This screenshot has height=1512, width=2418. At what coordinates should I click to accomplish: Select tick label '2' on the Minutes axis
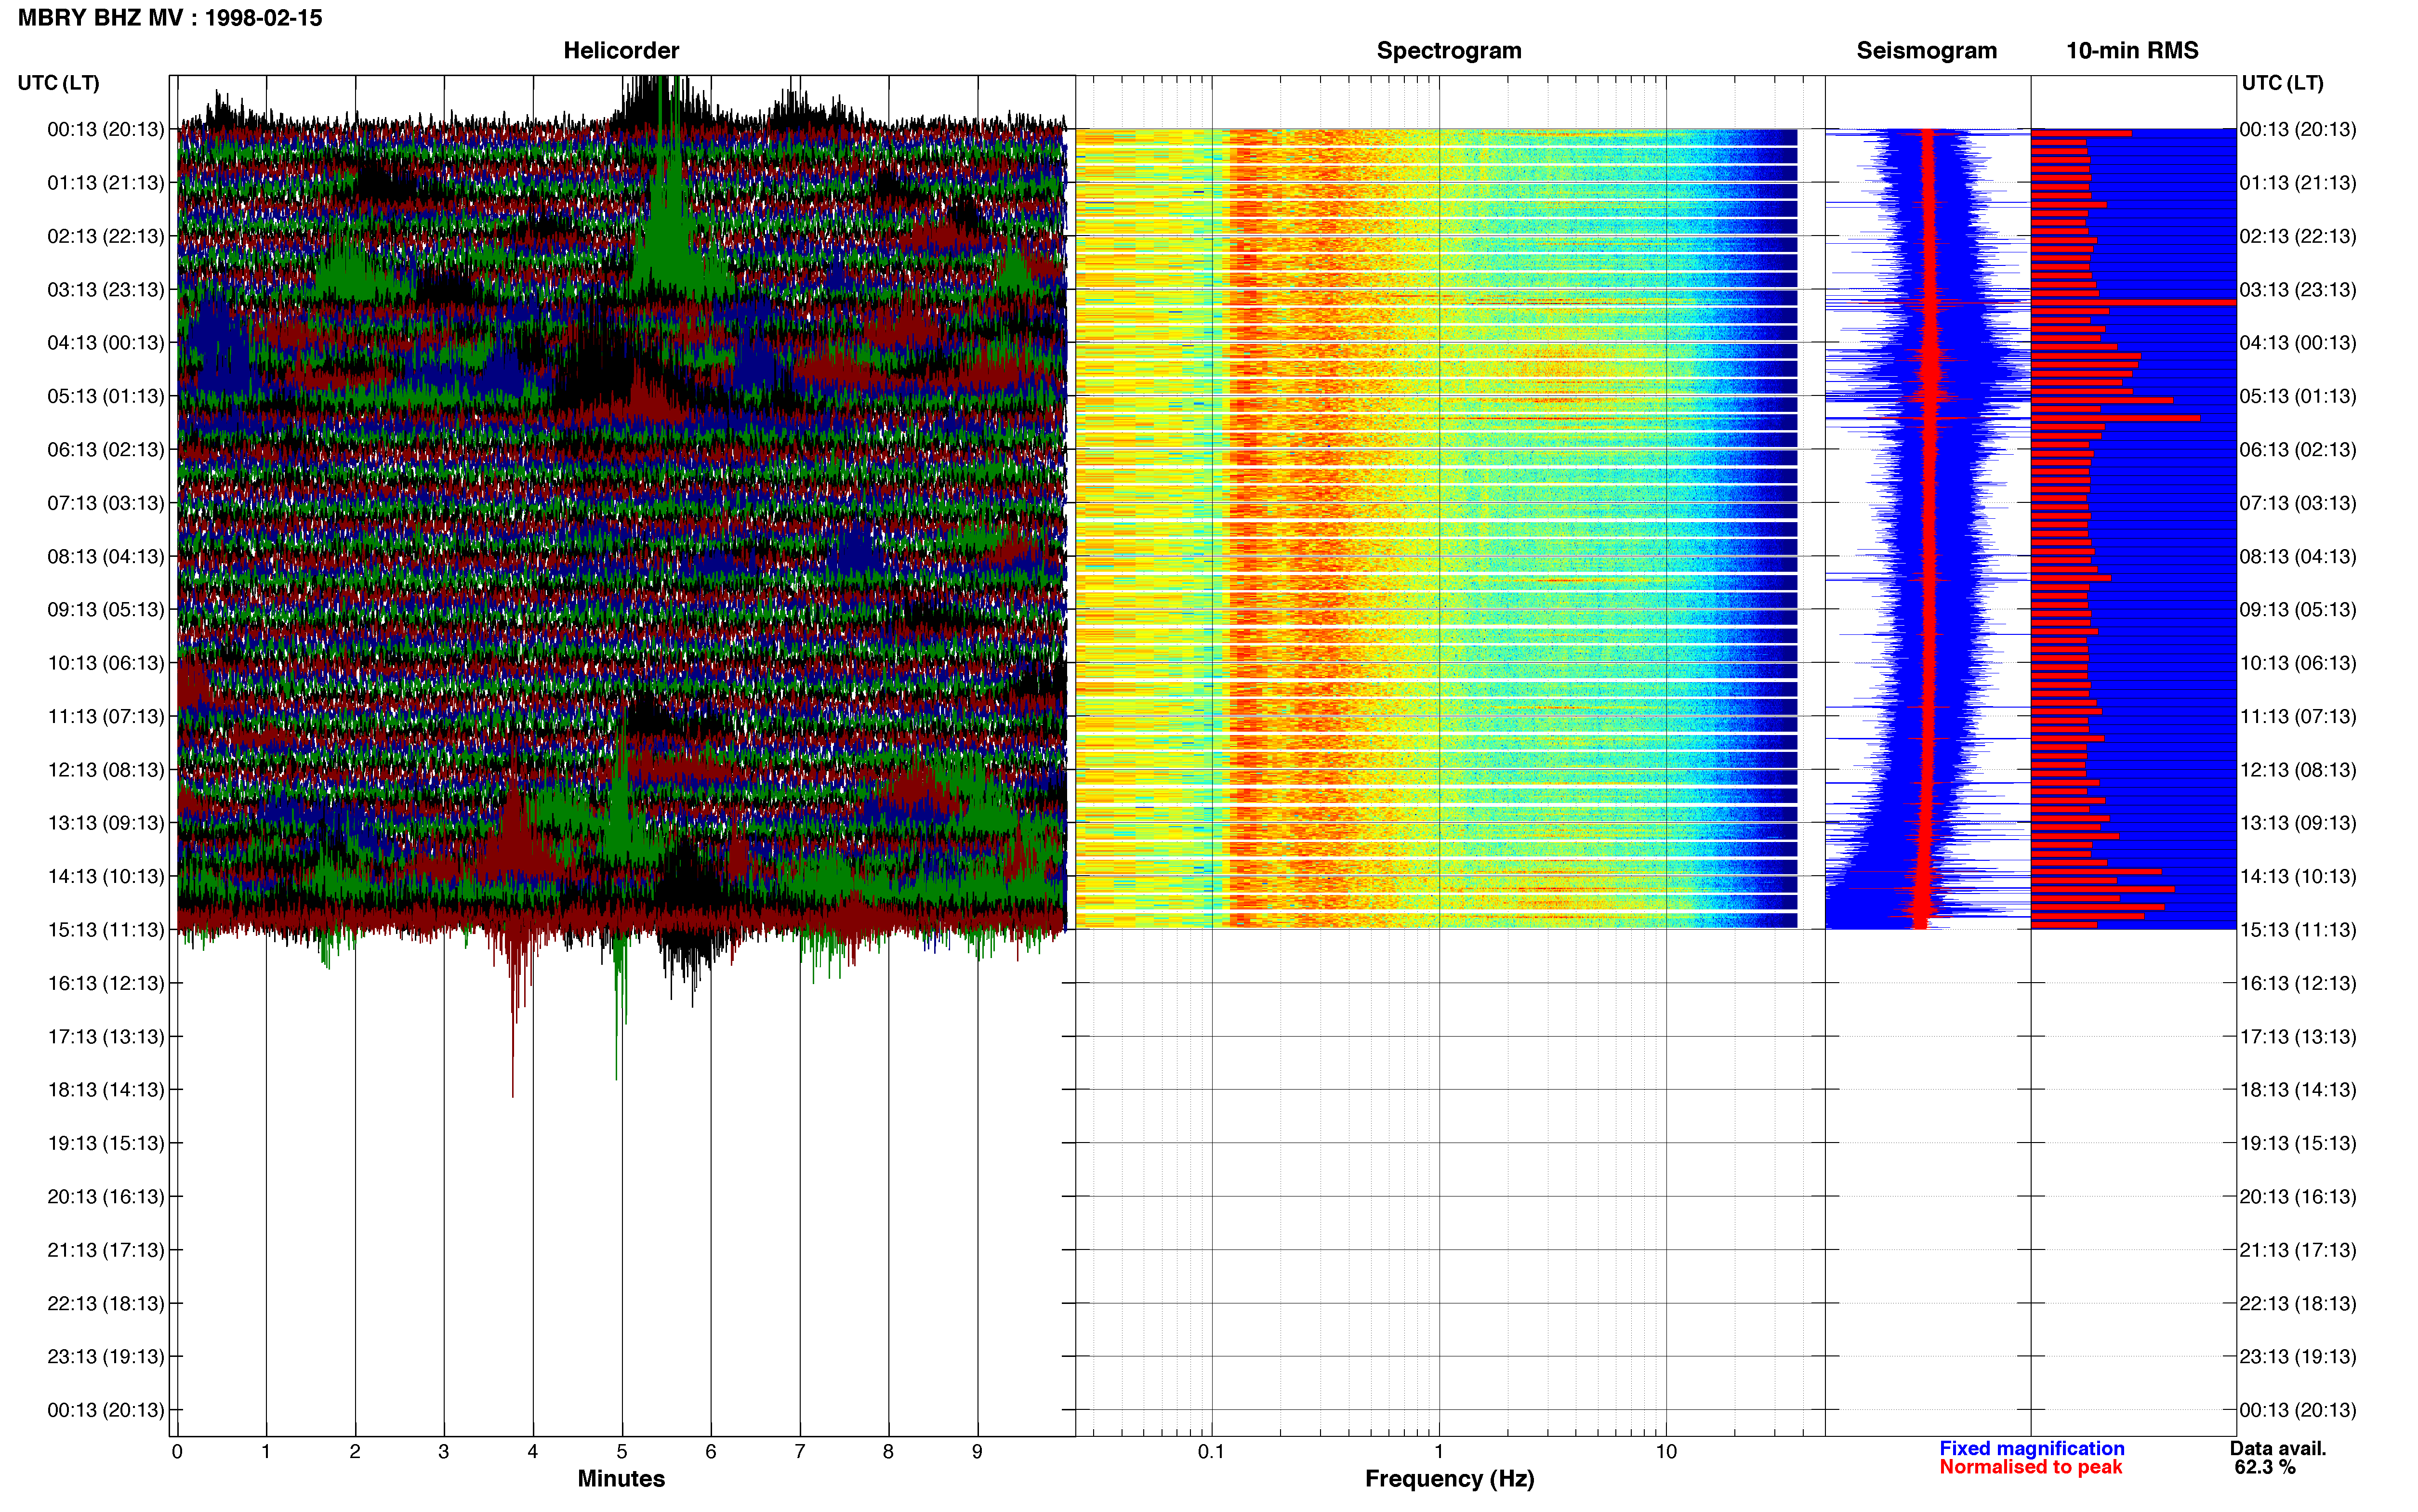click(355, 1451)
